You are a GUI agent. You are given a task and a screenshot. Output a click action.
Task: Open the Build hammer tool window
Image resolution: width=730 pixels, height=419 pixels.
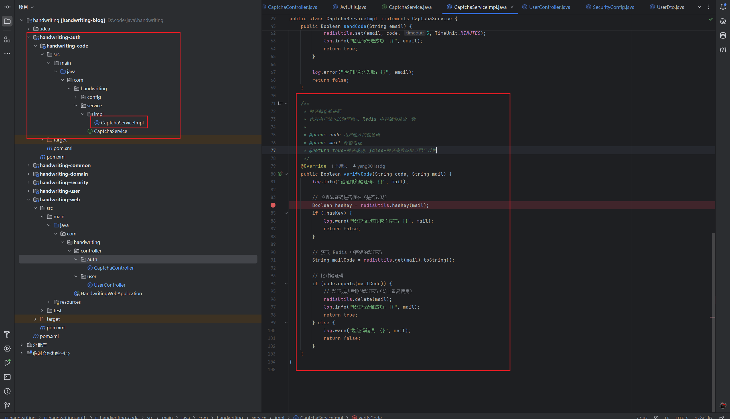click(x=7, y=334)
